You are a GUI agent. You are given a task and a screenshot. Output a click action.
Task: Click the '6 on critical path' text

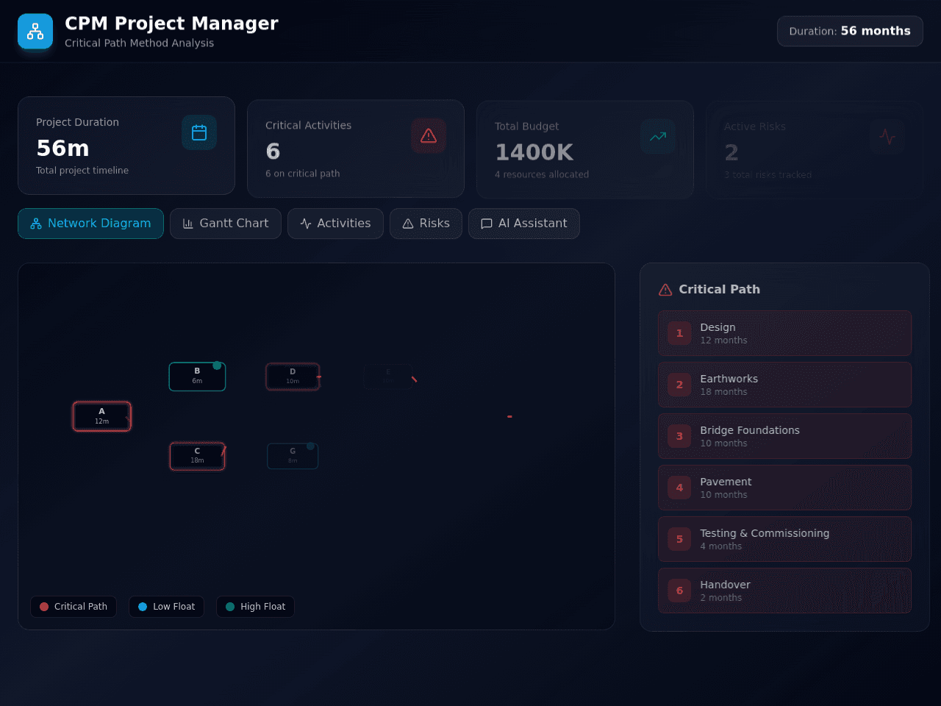(x=302, y=174)
